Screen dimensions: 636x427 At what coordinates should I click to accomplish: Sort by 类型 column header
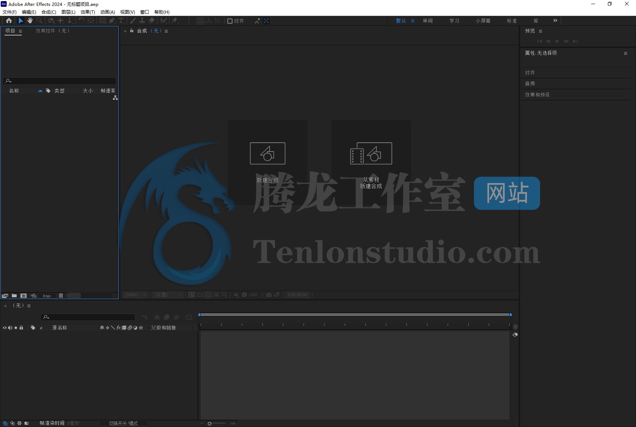coord(60,91)
